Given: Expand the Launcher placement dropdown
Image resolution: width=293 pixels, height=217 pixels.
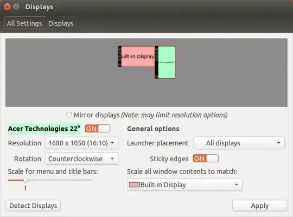Looking at the screenshot, I should tap(239, 143).
